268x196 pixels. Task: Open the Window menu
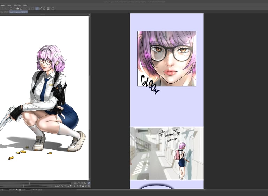coord(17,5)
